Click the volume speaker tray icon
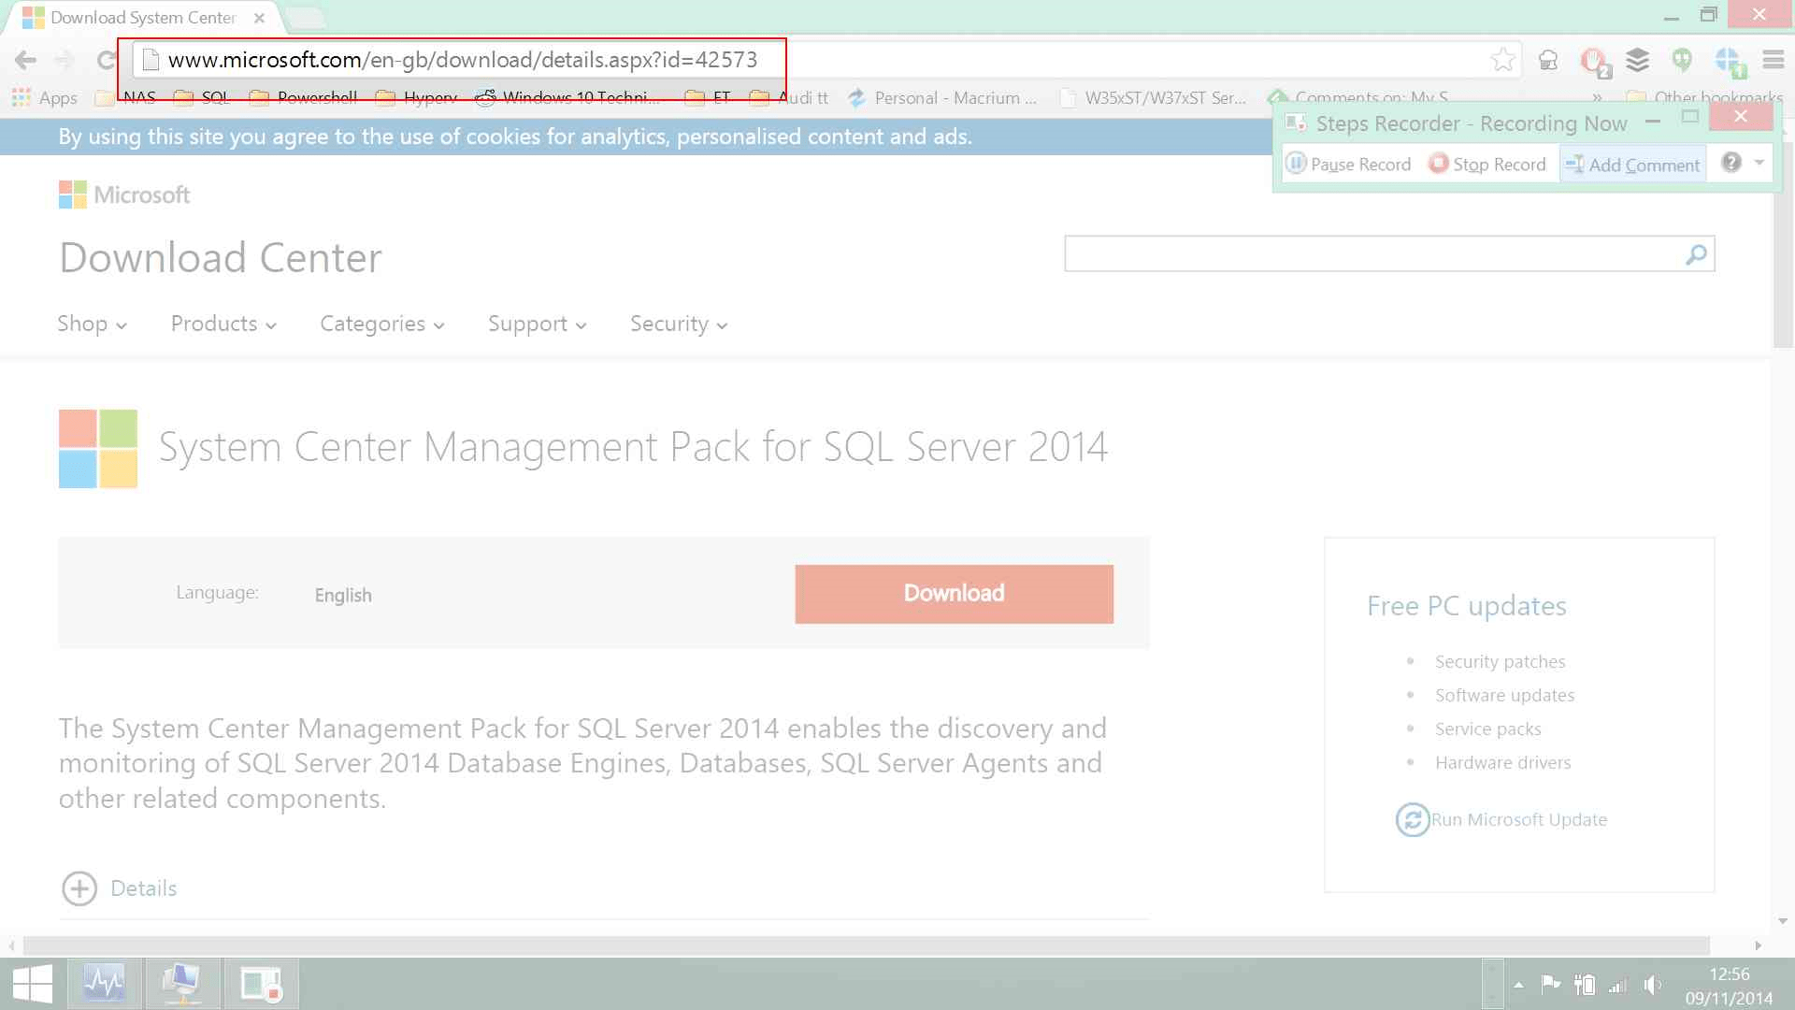 point(1652,985)
